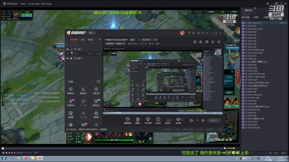This screenshot has width=289, height=162.
Task: Play the video in PotPlayer
Action: [x=3, y=153]
